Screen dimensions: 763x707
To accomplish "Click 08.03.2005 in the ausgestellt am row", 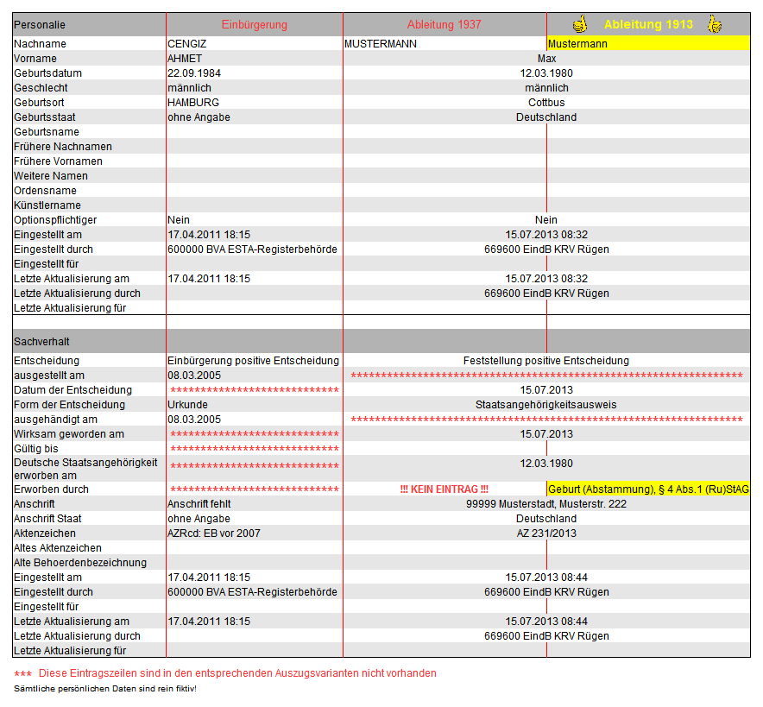I will pyautogui.click(x=194, y=376).
